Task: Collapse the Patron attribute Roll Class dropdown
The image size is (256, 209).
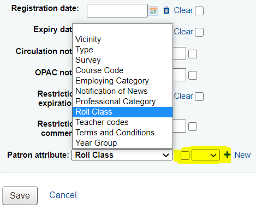Action: tap(122, 155)
